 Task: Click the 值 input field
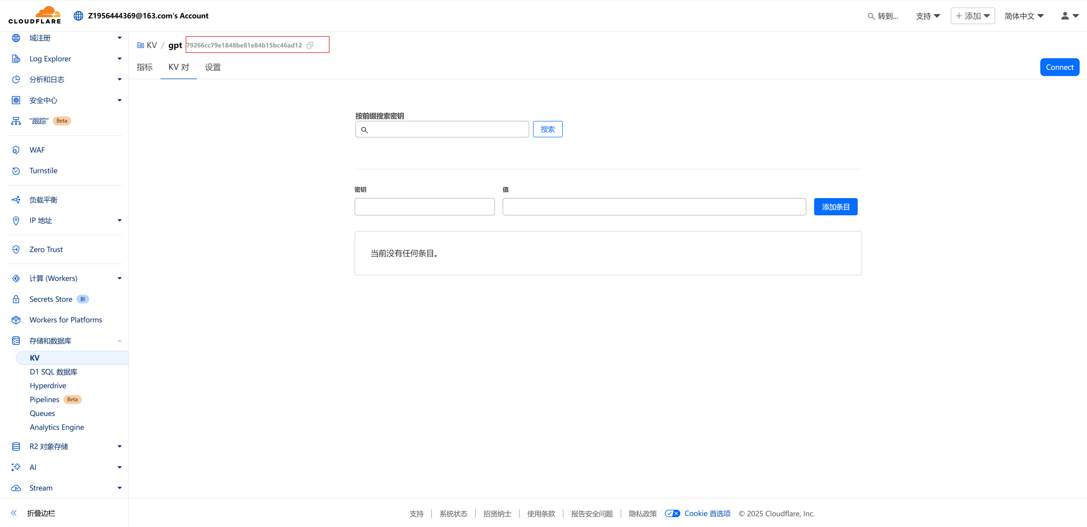[x=654, y=206]
